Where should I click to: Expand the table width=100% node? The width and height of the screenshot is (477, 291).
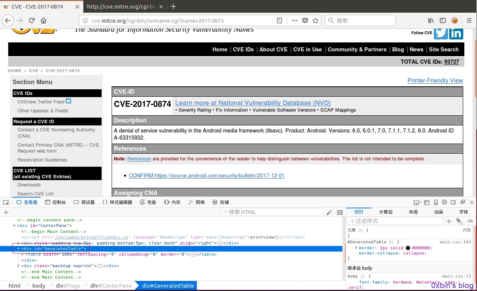point(23,255)
